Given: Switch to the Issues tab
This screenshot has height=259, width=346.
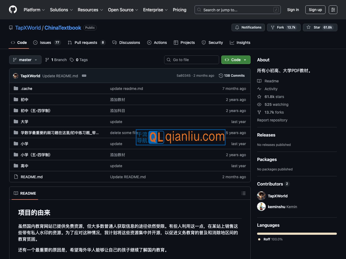Looking at the screenshot, I should (45, 43).
